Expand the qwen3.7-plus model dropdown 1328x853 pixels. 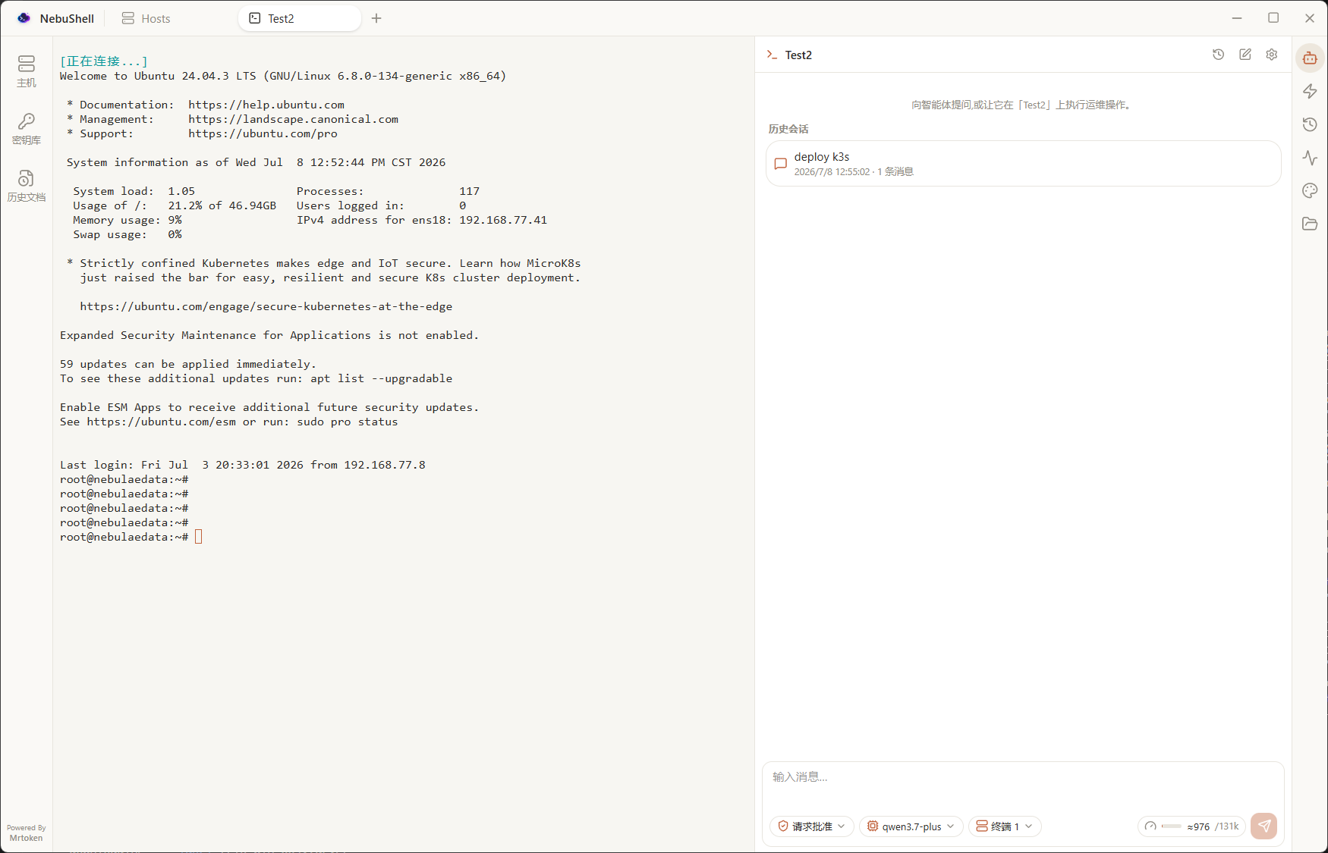(x=911, y=826)
